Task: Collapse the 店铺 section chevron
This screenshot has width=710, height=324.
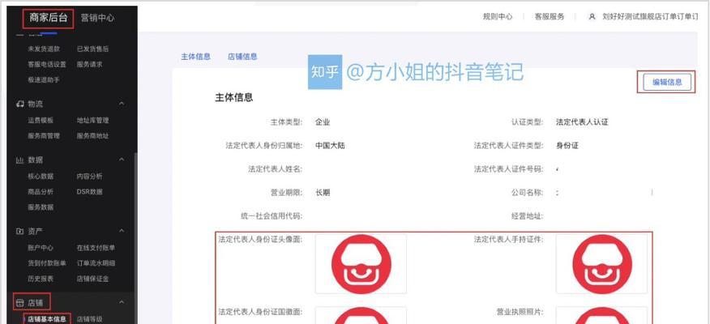Action: [122, 303]
